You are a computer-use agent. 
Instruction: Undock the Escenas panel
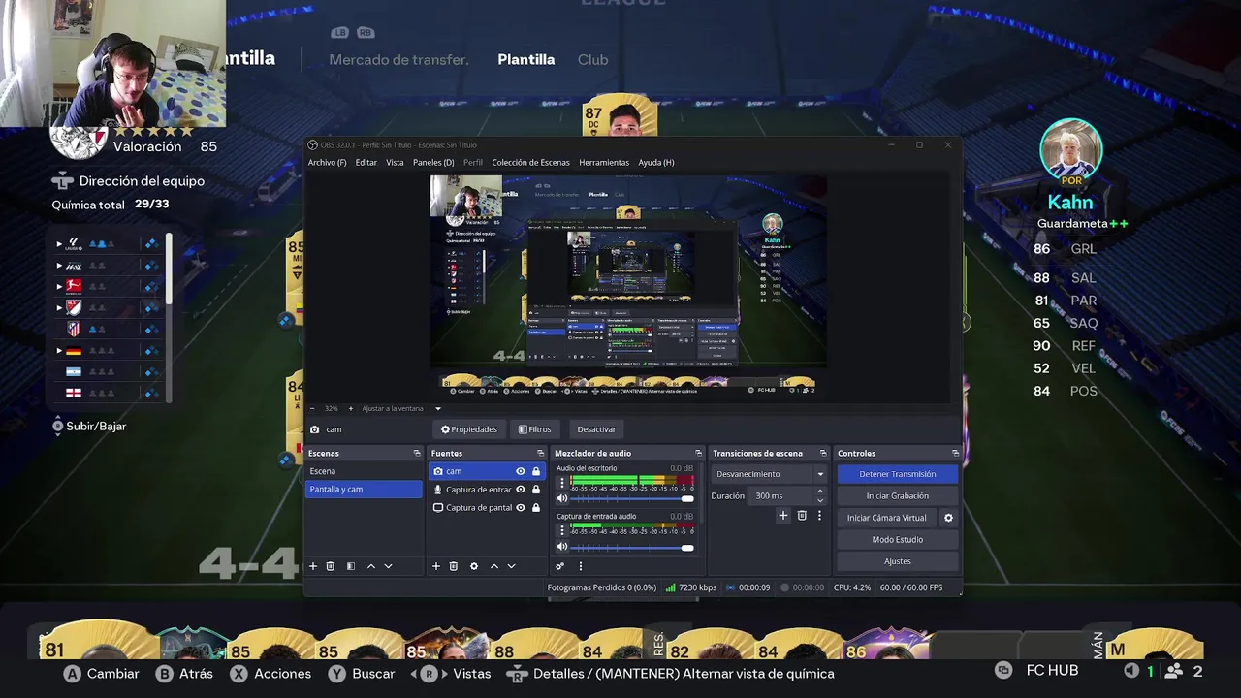[417, 453]
